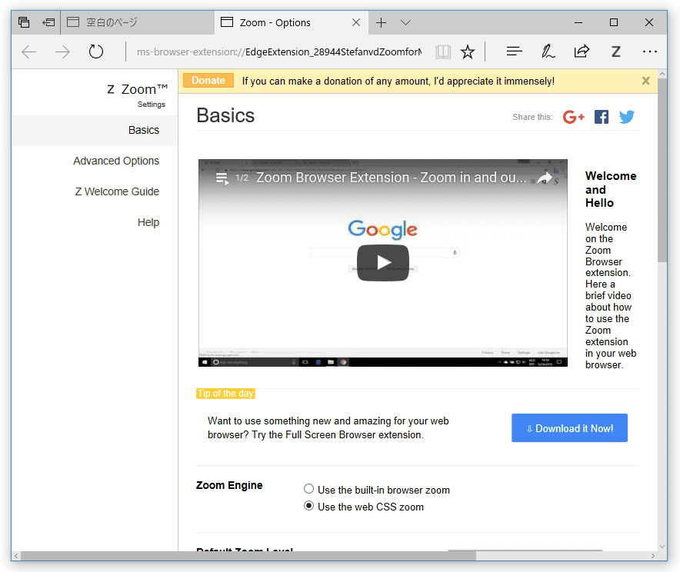Share on Facebook

tap(602, 117)
